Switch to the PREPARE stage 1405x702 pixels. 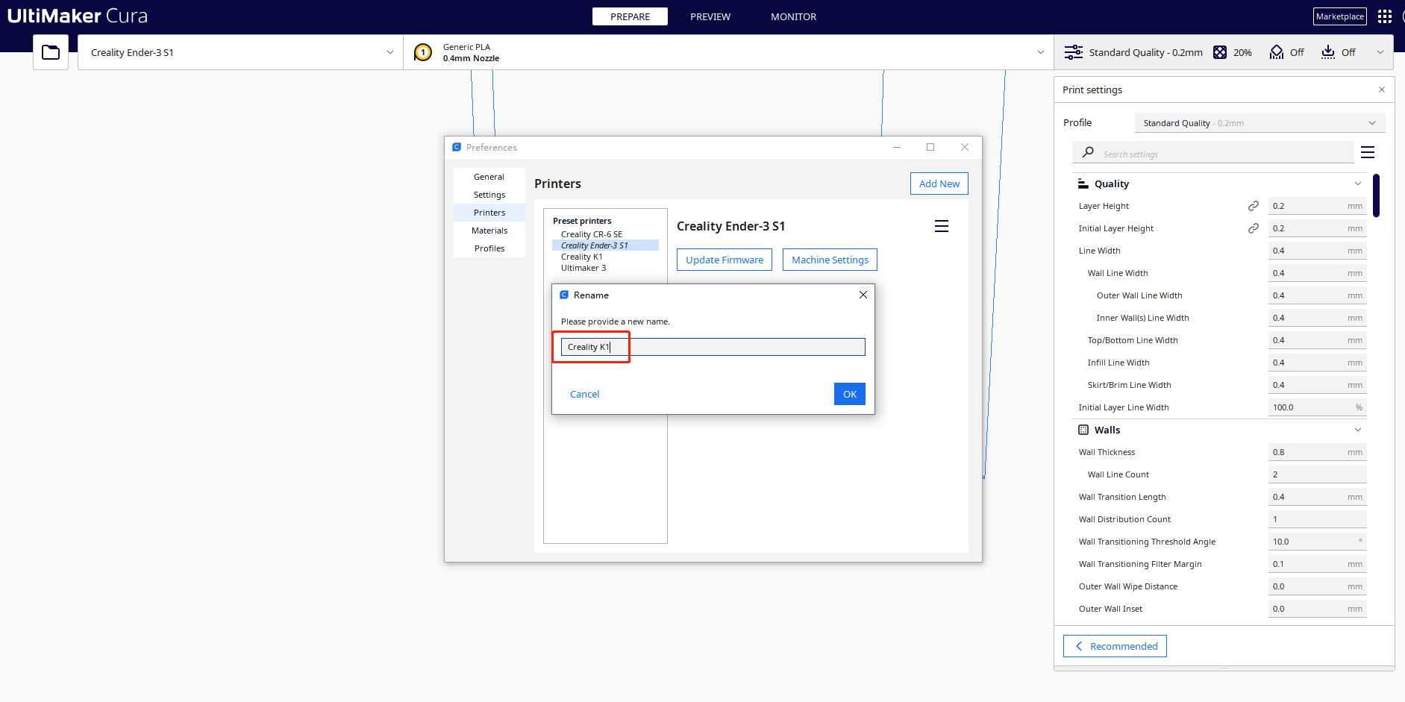coord(630,16)
